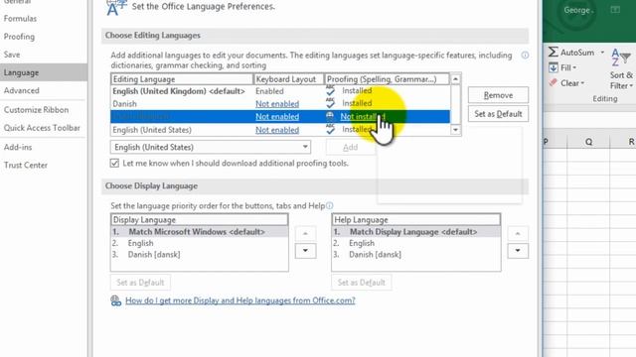Screen dimensions: 636x357
Task: Click the Proofing column header
Action: [x=387, y=79]
